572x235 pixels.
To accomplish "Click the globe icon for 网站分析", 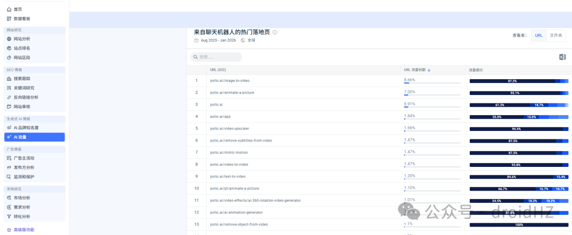I will (9, 39).
